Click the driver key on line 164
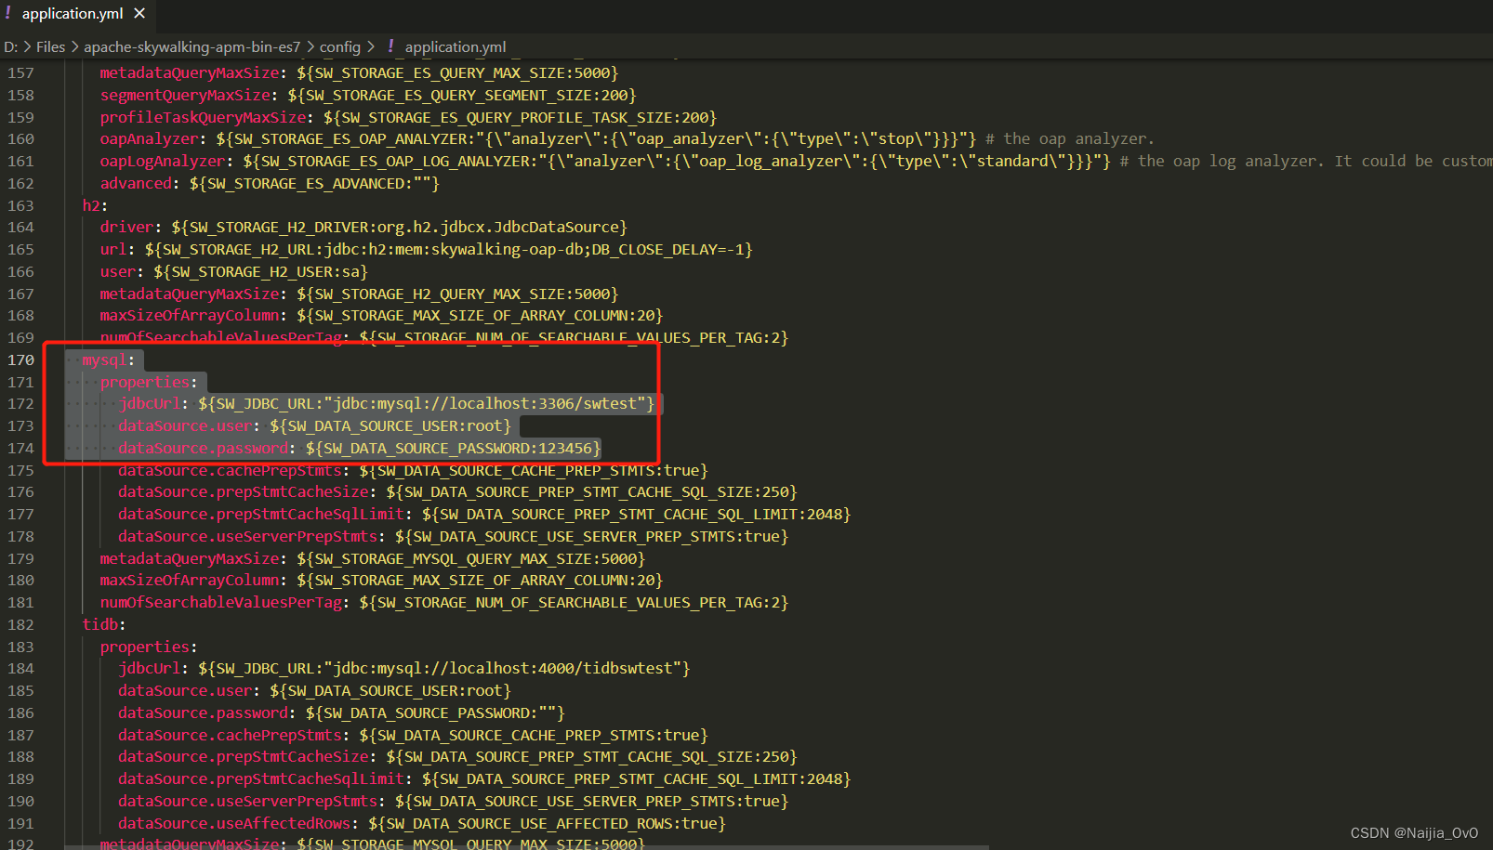 point(126,227)
